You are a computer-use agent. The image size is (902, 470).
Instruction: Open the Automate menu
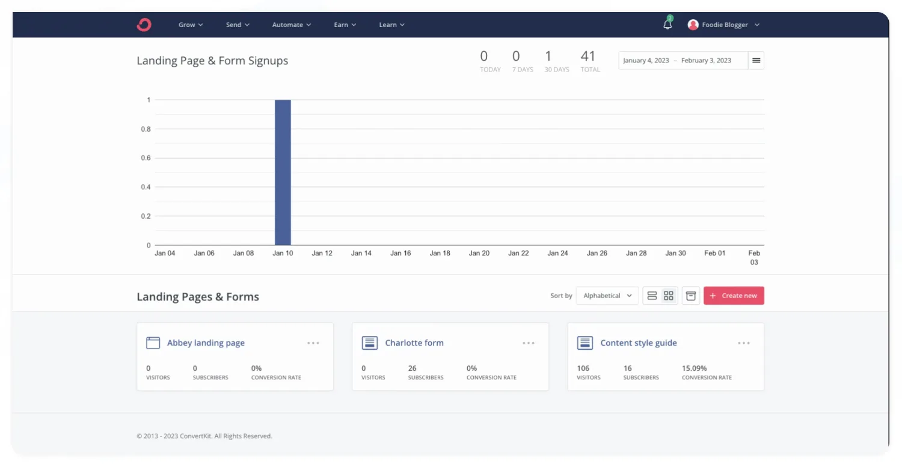(291, 25)
